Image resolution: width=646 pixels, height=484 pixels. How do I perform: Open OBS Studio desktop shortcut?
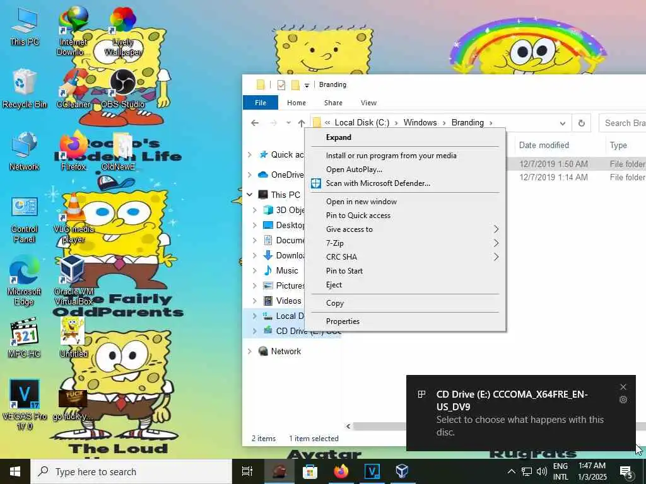click(x=123, y=89)
